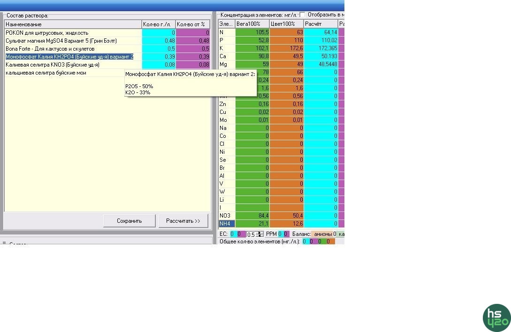Viewport: 511px width, 332px height.
Task: Click the EC value stepper arrows
Action: click(259, 234)
